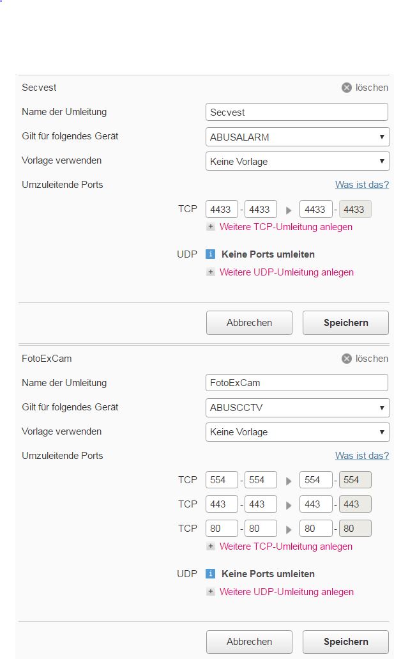Screen dimensions: 394x659
Task: Save the Secvest redirect with Speichern
Action: click(x=345, y=323)
